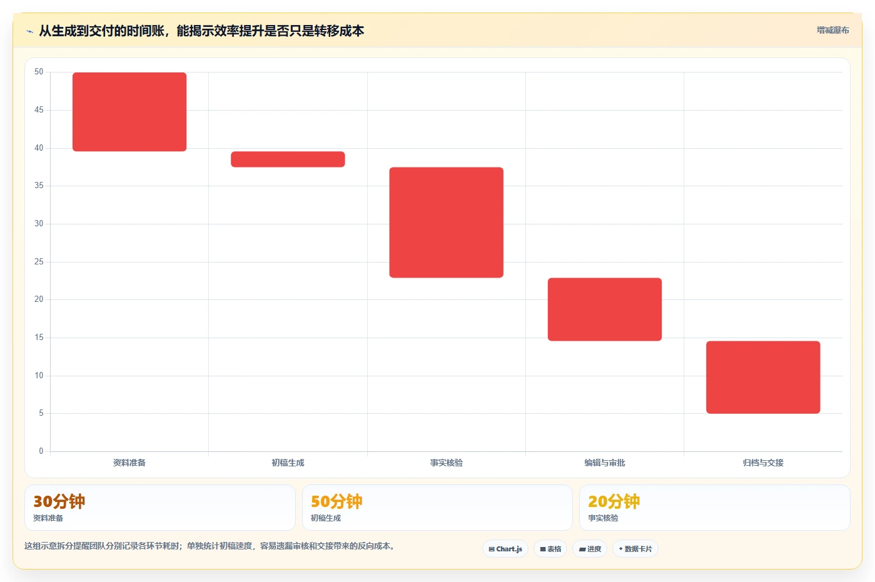Click the 初稿生成 thin red bar
This screenshot has height=582, width=875.
288,159
